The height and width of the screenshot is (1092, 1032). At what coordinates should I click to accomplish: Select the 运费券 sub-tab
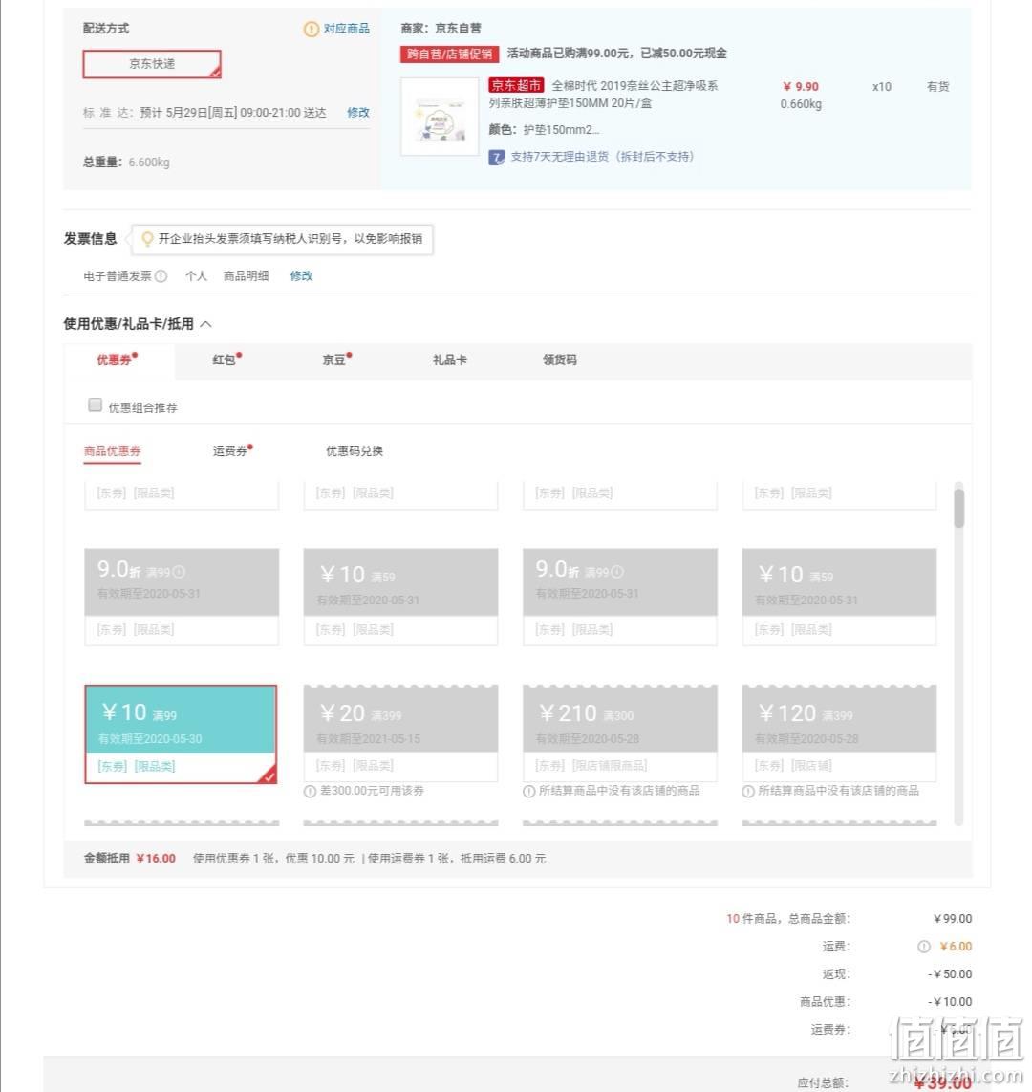[232, 451]
